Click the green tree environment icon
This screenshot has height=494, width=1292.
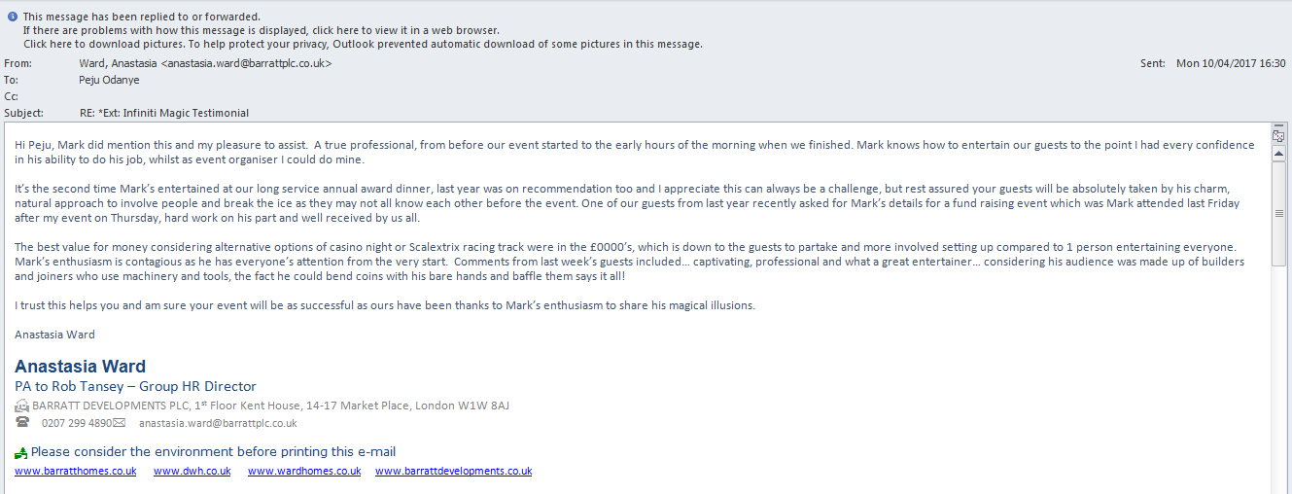click(x=22, y=452)
